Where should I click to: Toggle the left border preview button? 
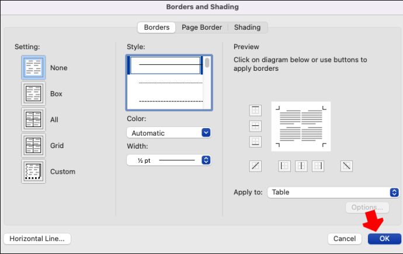[x=284, y=166]
